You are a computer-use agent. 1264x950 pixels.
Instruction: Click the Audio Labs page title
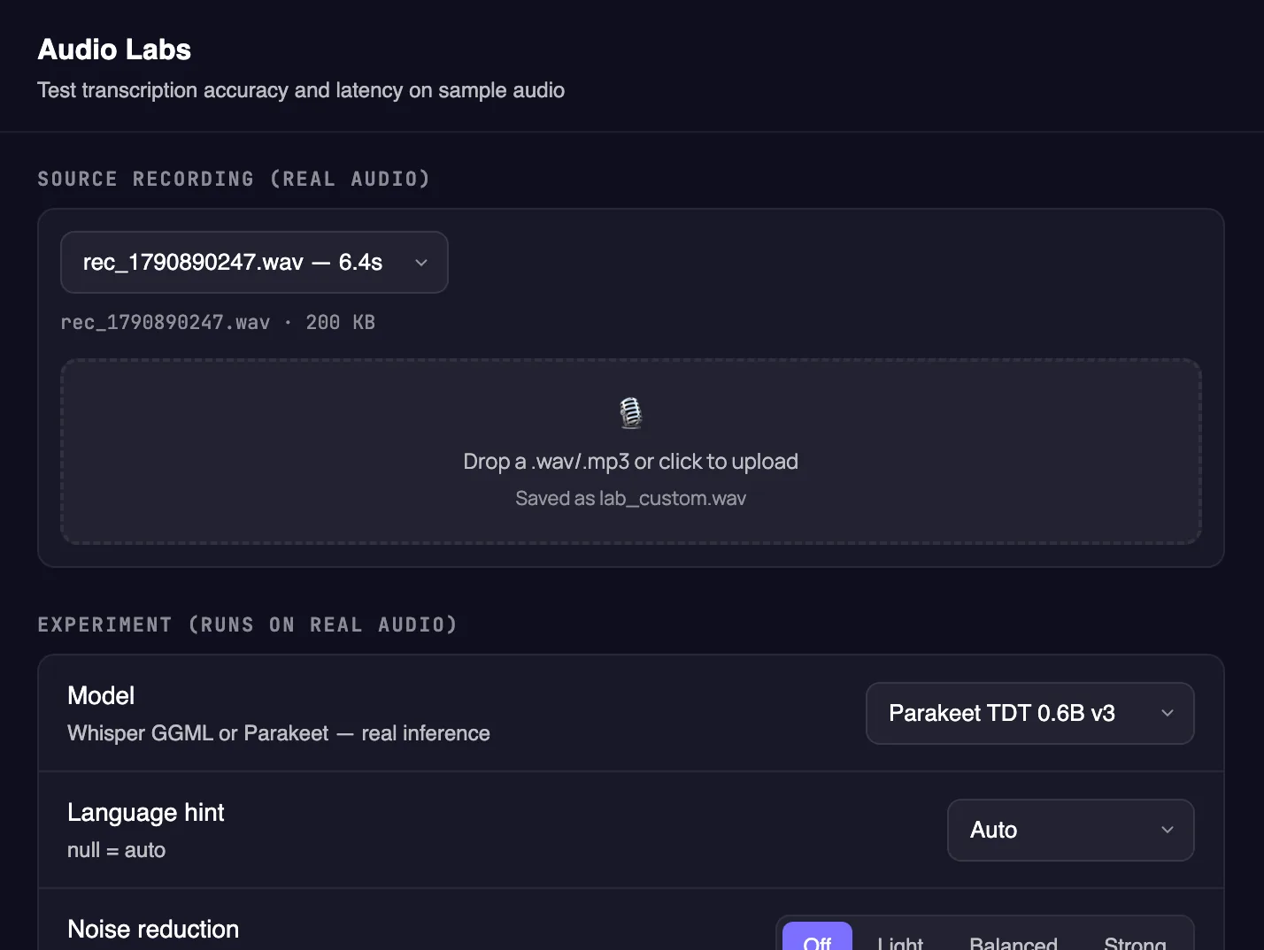click(114, 50)
